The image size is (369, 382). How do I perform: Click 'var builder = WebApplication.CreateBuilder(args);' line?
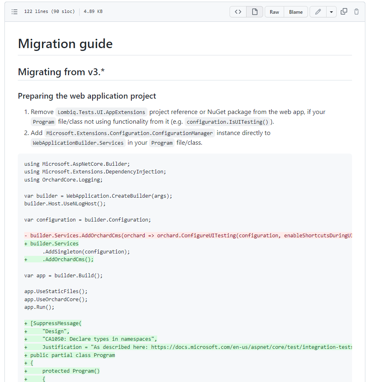98,196
